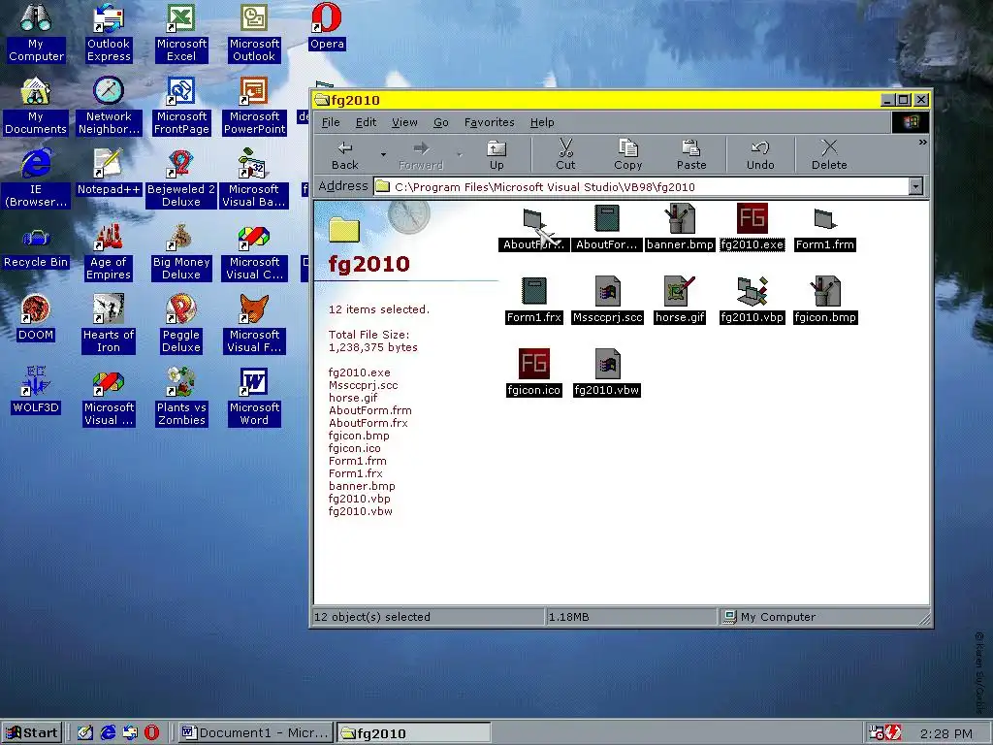993x745 pixels.
Task: Click 'Total File Size:' text in info panel
Action: 368,335
